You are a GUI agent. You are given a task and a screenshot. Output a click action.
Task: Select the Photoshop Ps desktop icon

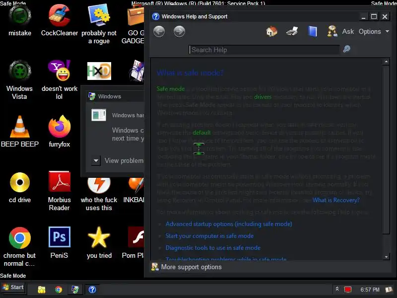click(x=59, y=242)
